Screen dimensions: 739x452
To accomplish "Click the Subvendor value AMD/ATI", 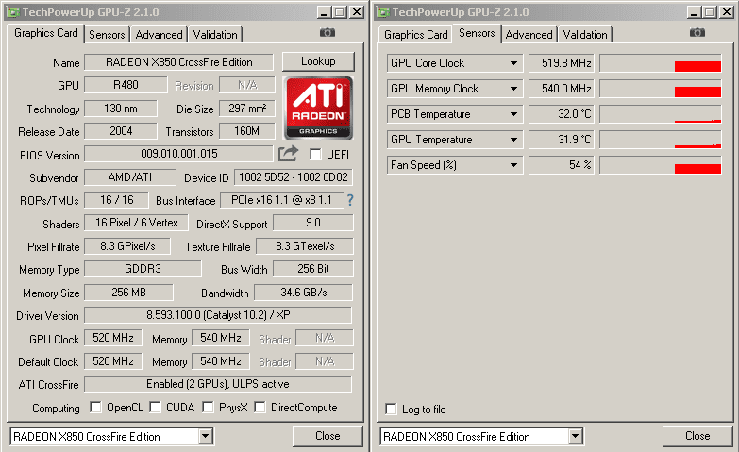I will tap(129, 177).
